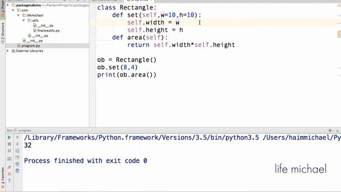Select program.py in project tree
The width and height of the screenshot is (341, 192).
[31, 46]
